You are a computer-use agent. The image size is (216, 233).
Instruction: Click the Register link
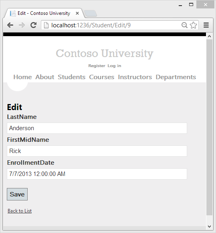(97, 65)
